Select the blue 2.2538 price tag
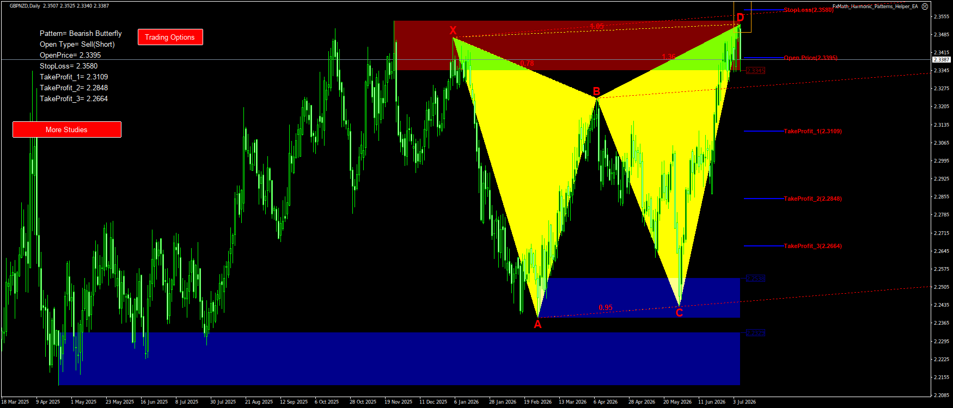Viewport: 953px width, 408px height. coord(755,279)
